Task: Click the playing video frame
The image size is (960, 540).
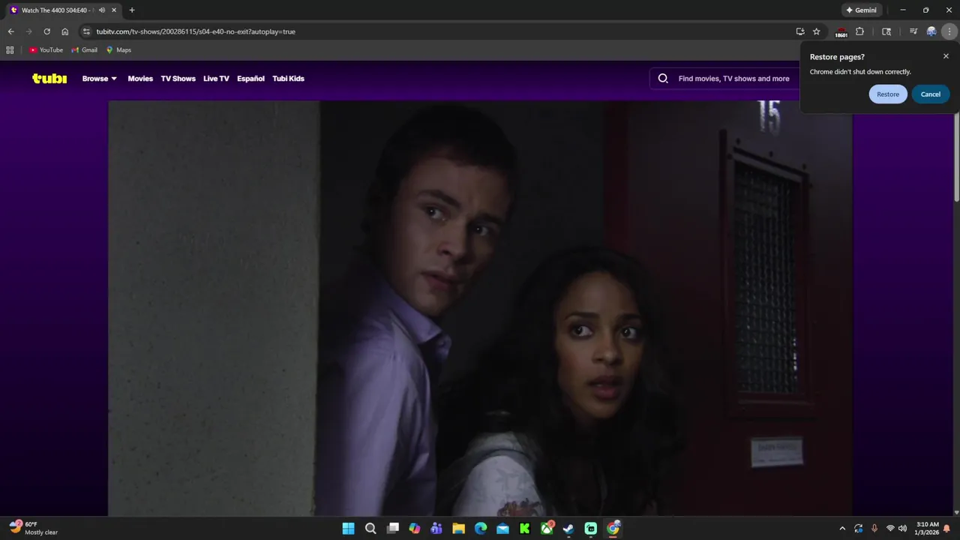Action: point(480,308)
